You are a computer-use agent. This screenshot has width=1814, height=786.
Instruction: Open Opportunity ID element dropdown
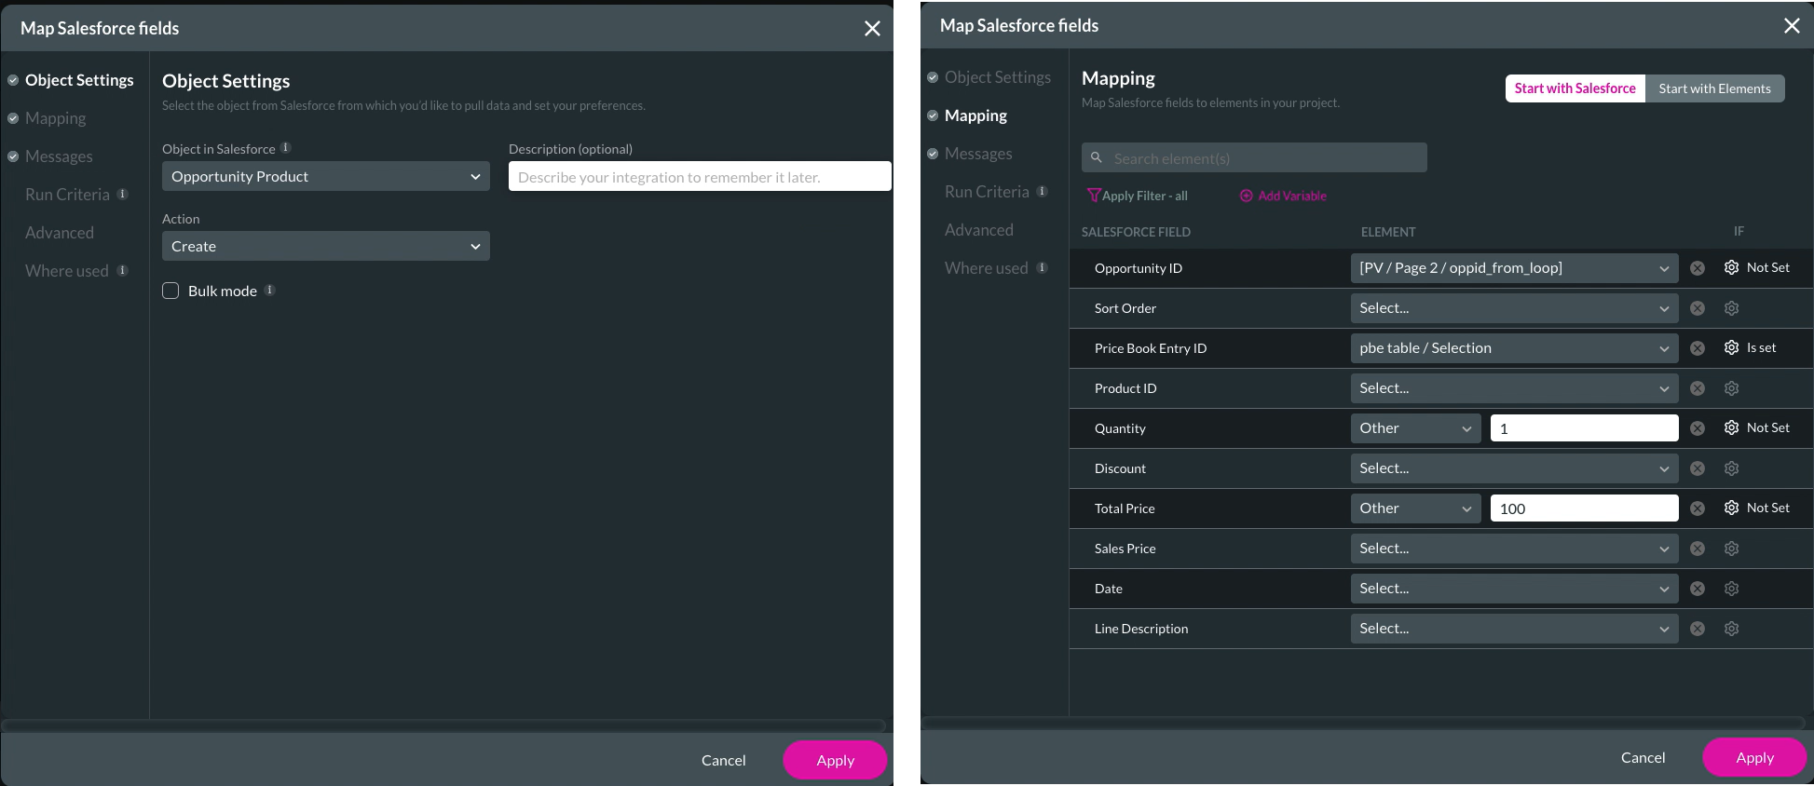(1514, 268)
